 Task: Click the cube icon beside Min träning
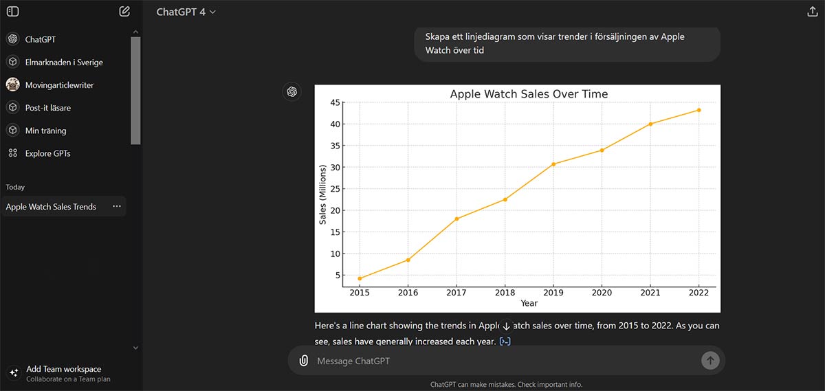tap(12, 130)
